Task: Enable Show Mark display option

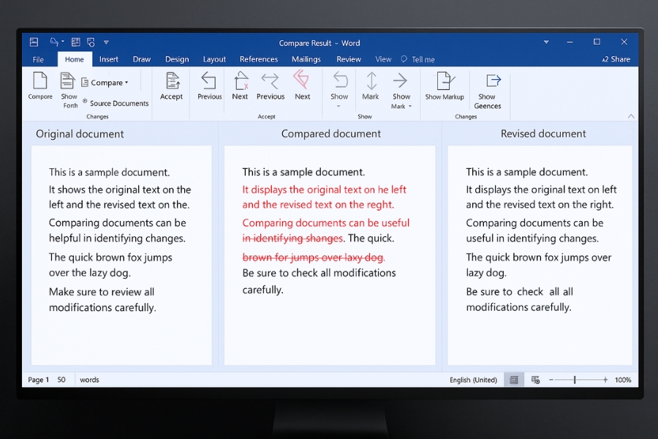Action: point(401,86)
